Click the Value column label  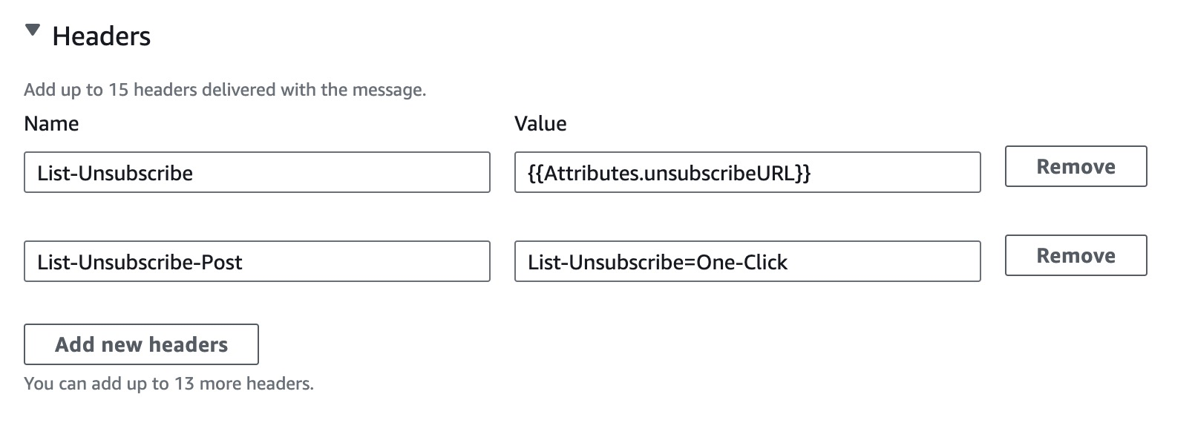coord(540,124)
